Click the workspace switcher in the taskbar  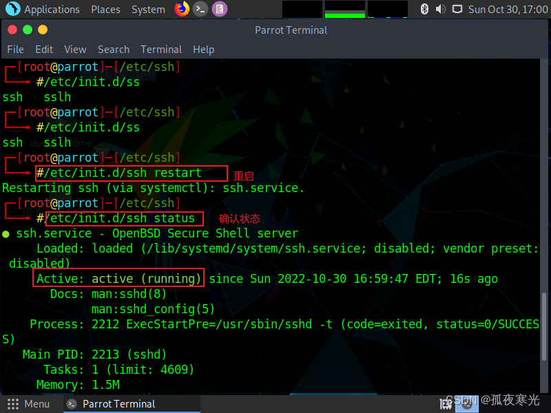tap(467, 404)
